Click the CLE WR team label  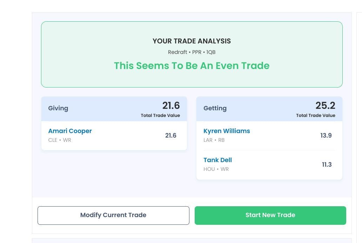pos(60,140)
